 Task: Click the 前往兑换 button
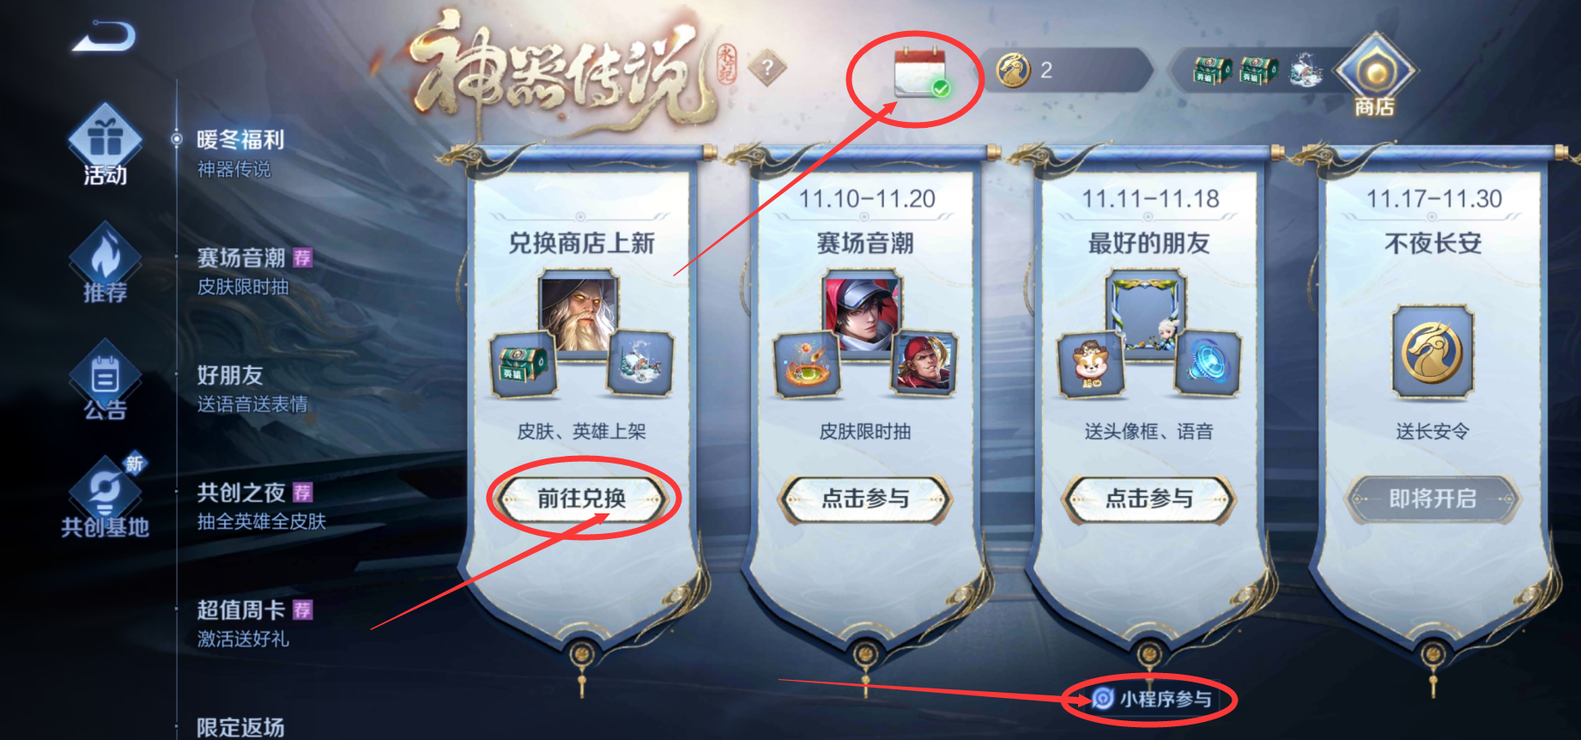coord(582,499)
